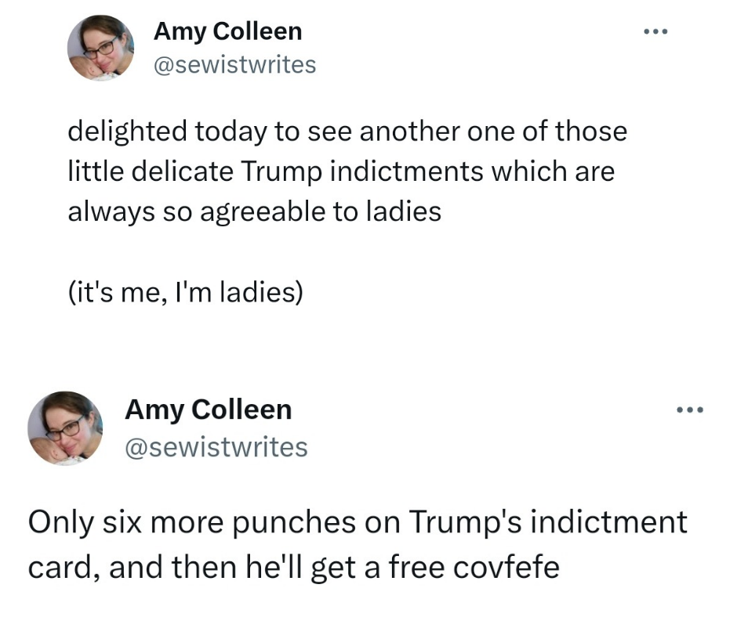Click 'Trump indictments' in the first tweet
This screenshot has width=737, height=617.
(362, 171)
